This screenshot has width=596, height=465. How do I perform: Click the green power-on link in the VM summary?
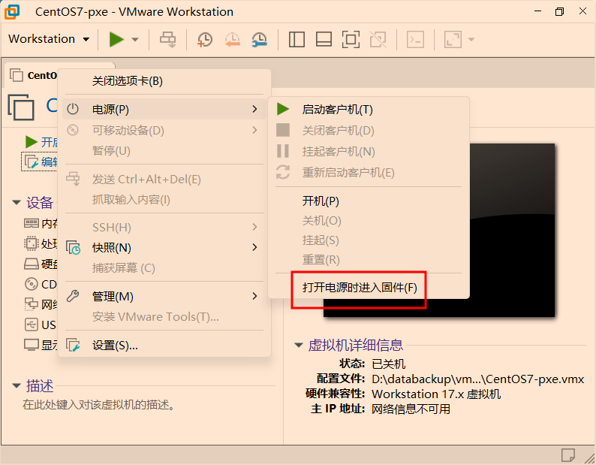41,142
